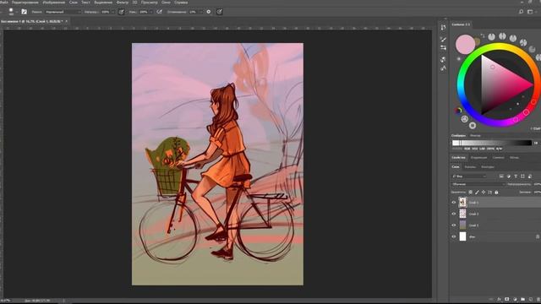Toggle airbrush mode button
Viewport: 541px width, 304px height.
[160, 12]
